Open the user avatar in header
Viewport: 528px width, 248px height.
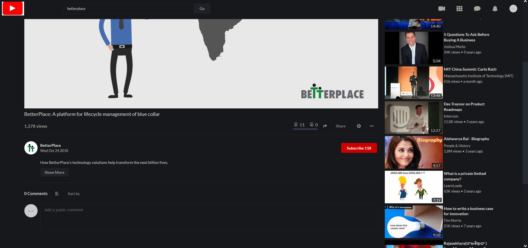point(513,9)
